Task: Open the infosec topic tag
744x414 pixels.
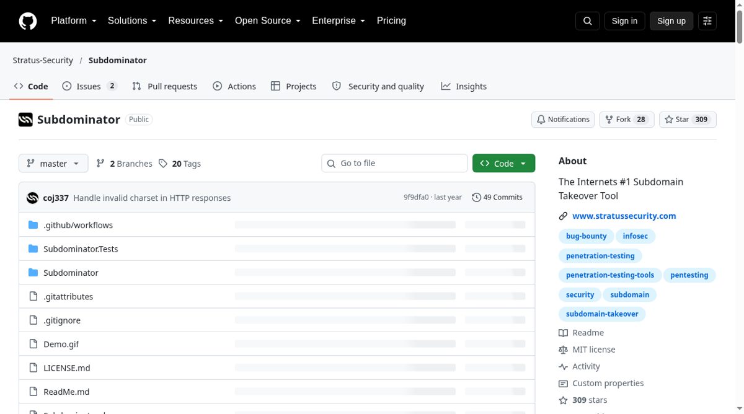Action: 635,236
